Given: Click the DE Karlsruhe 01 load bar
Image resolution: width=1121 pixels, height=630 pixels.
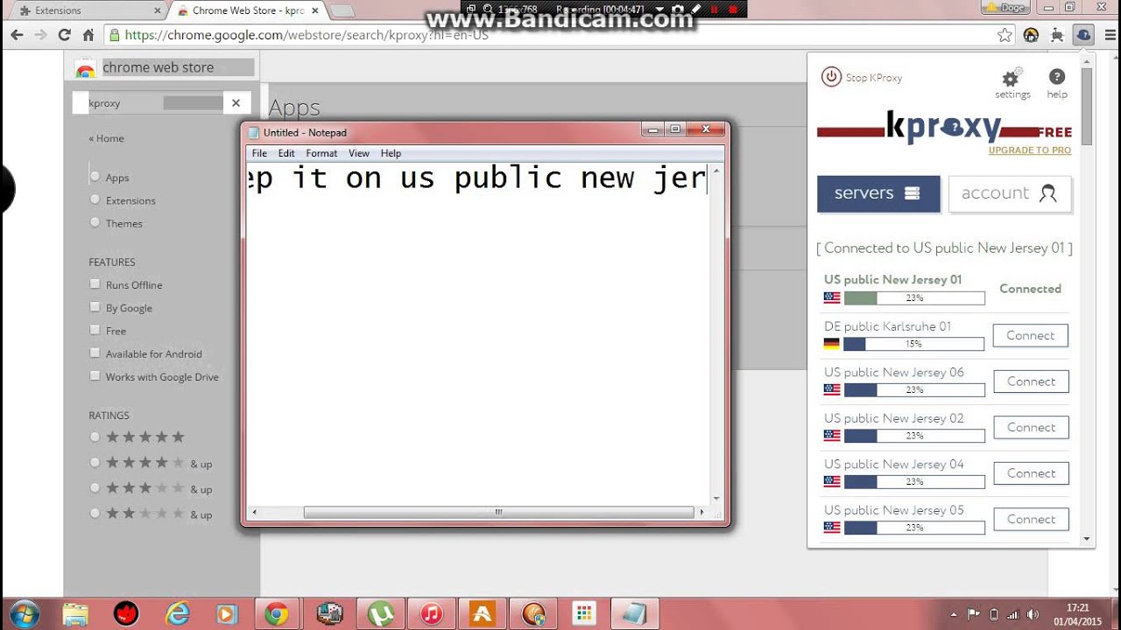Looking at the screenshot, I should (x=914, y=344).
